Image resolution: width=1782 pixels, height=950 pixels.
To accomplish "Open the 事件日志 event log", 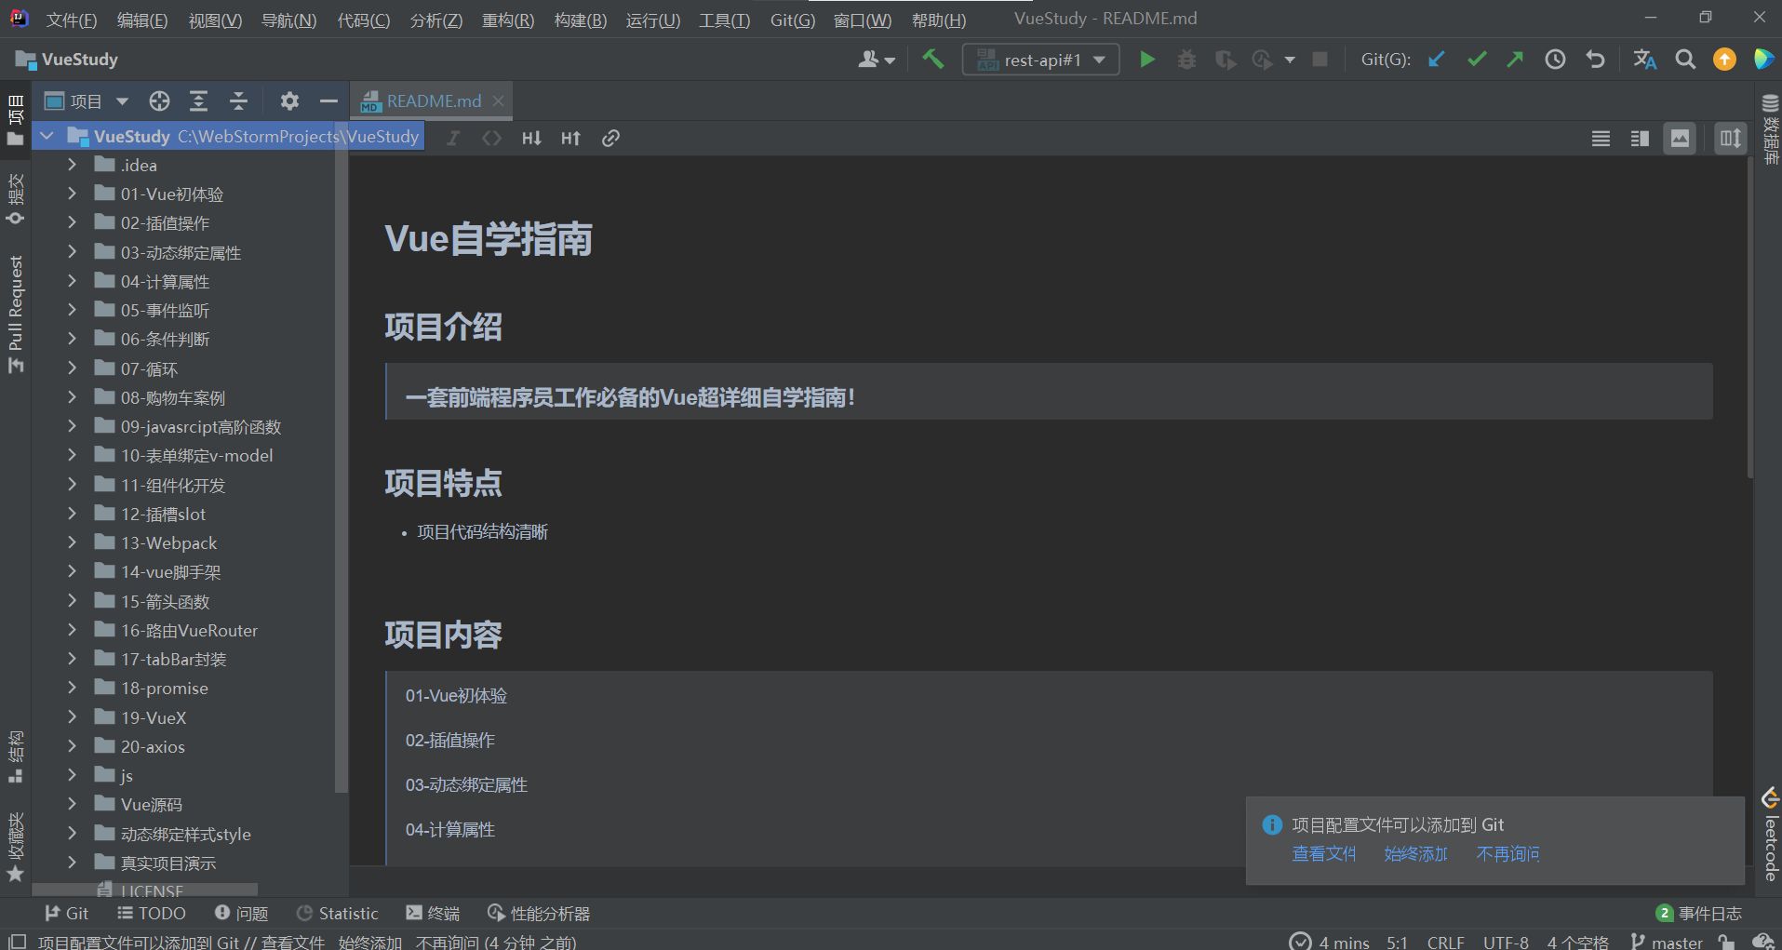I will 1699,914.
